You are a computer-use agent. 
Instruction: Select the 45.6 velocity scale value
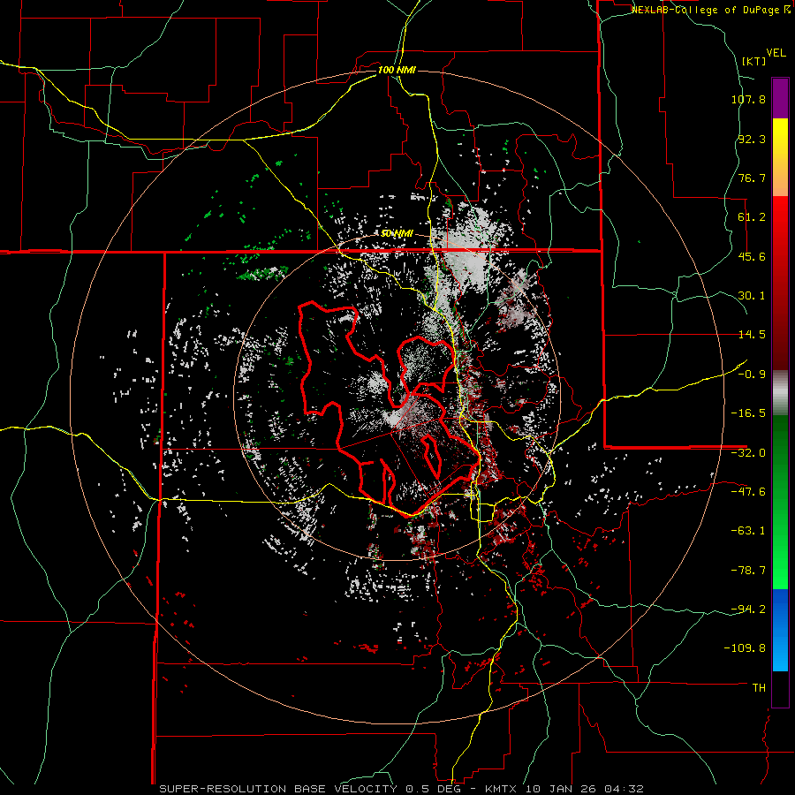(x=752, y=256)
